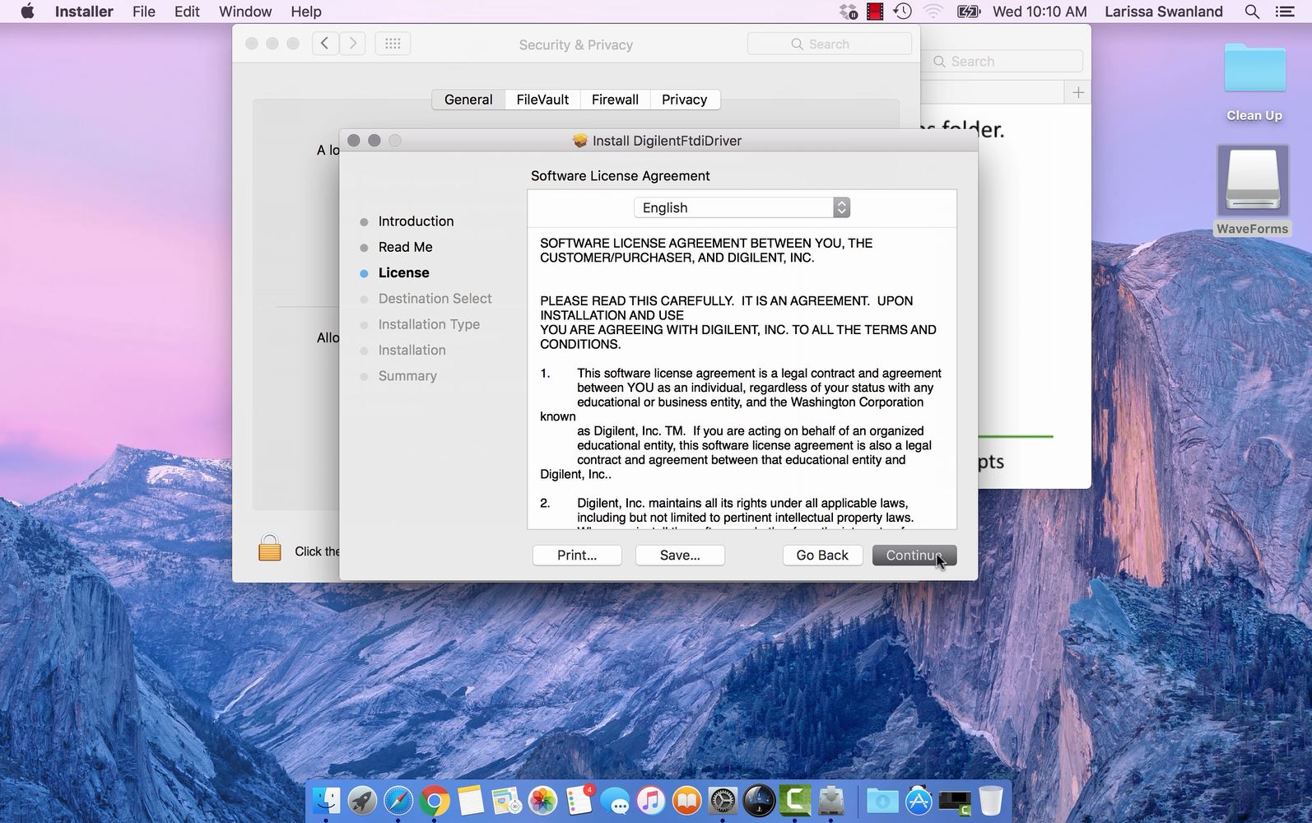Open the File menu
The image size is (1312, 823).
[144, 12]
